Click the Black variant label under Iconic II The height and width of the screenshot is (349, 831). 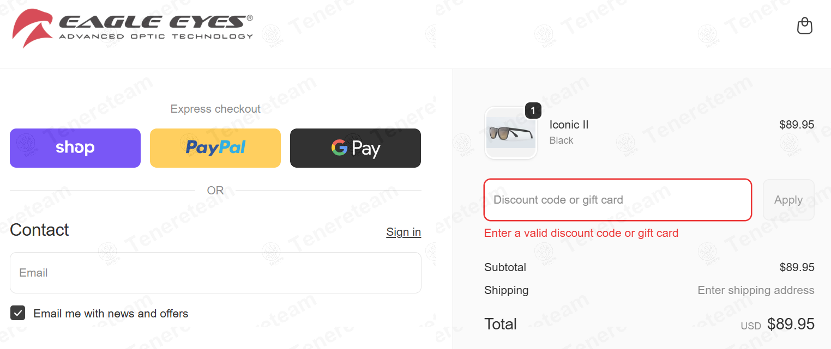(561, 140)
